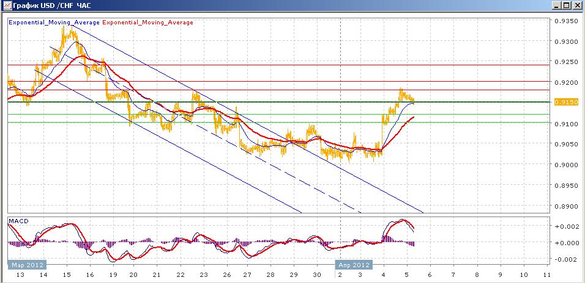Screen dimensions: 585x283
Task: Click the blue Exponential_Moving_Average legend label
Action: coord(54,23)
